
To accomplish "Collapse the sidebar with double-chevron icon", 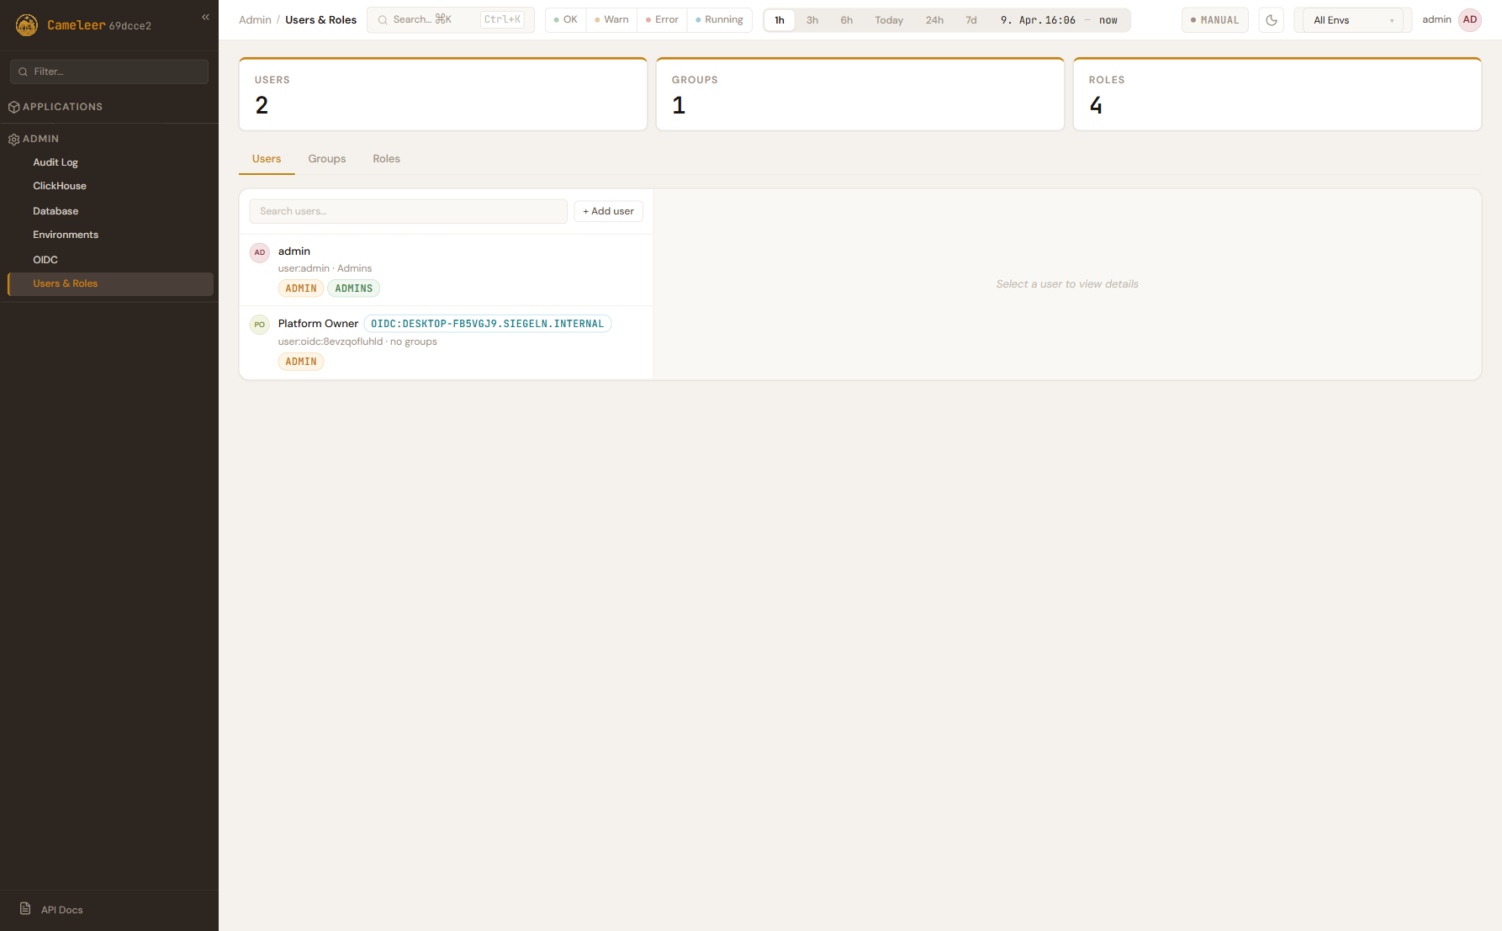I will [x=205, y=17].
